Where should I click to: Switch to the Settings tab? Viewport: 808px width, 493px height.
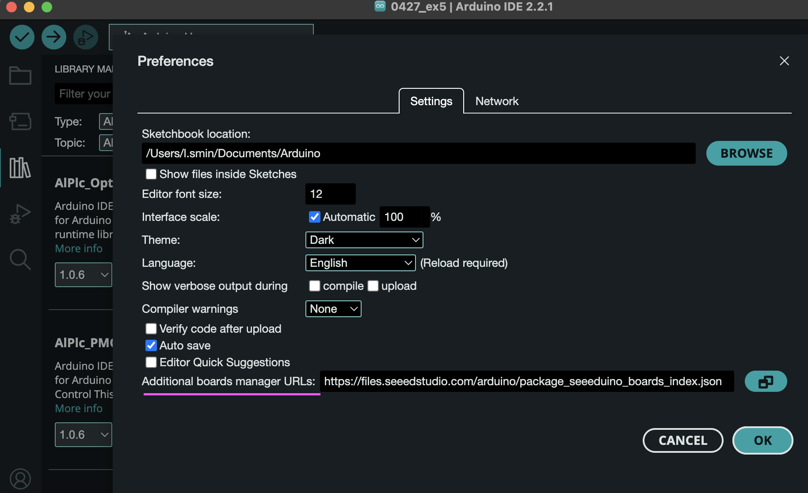click(431, 101)
